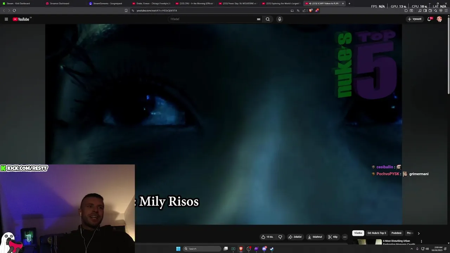Image resolution: width=450 pixels, height=253 pixels.
Task: Start voice search with the microphone icon
Action: click(x=279, y=19)
